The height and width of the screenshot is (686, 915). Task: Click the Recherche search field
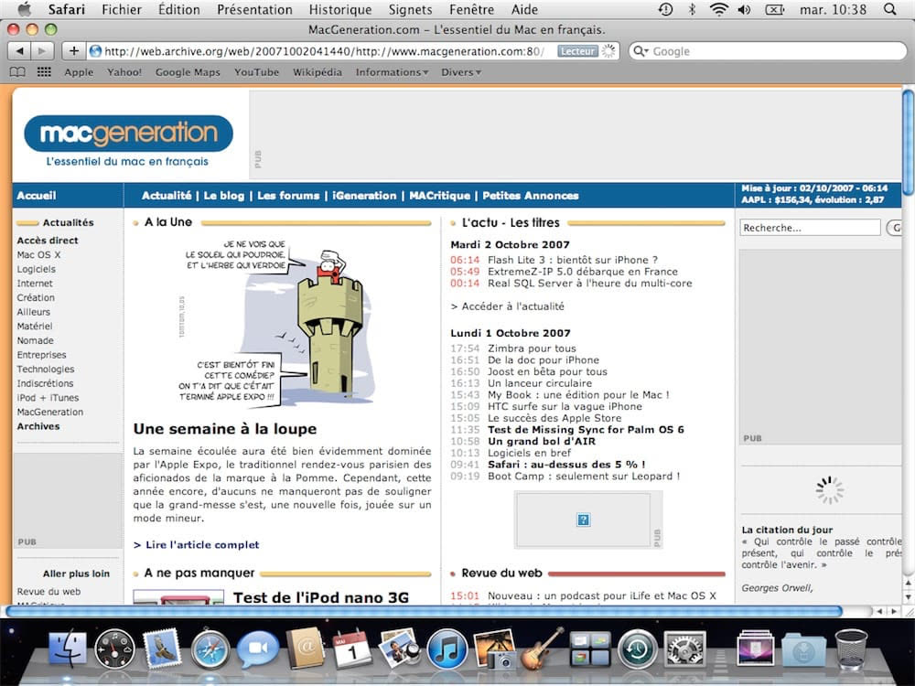pos(810,228)
